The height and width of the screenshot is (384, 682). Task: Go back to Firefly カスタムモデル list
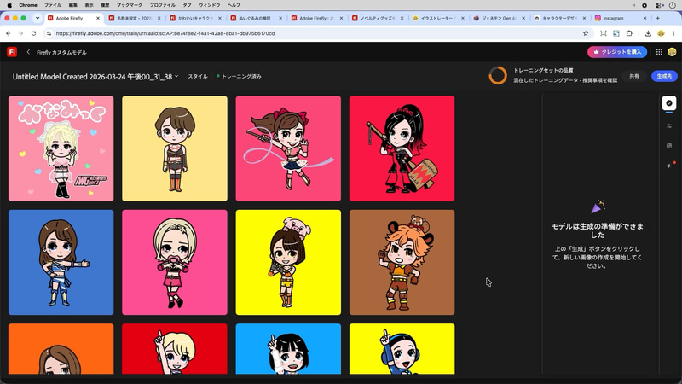click(28, 52)
